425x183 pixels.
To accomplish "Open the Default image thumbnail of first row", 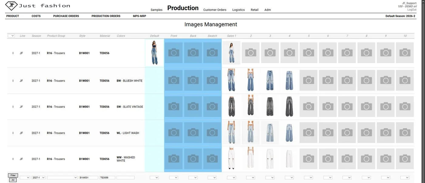I will pyautogui.click(x=155, y=53).
